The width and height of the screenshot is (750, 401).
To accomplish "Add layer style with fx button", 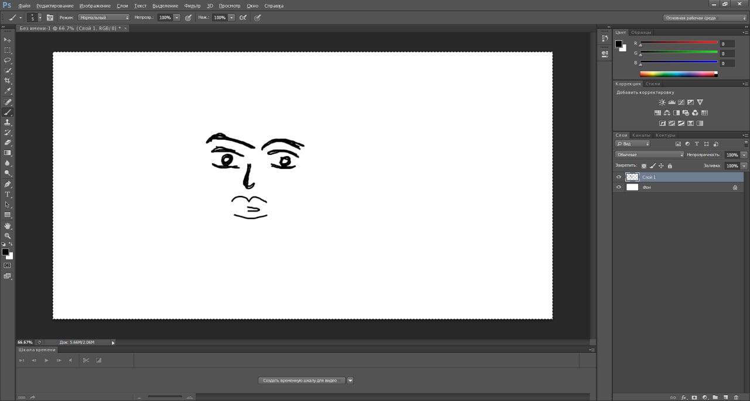I will pyautogui.click(x=683, y=397).
